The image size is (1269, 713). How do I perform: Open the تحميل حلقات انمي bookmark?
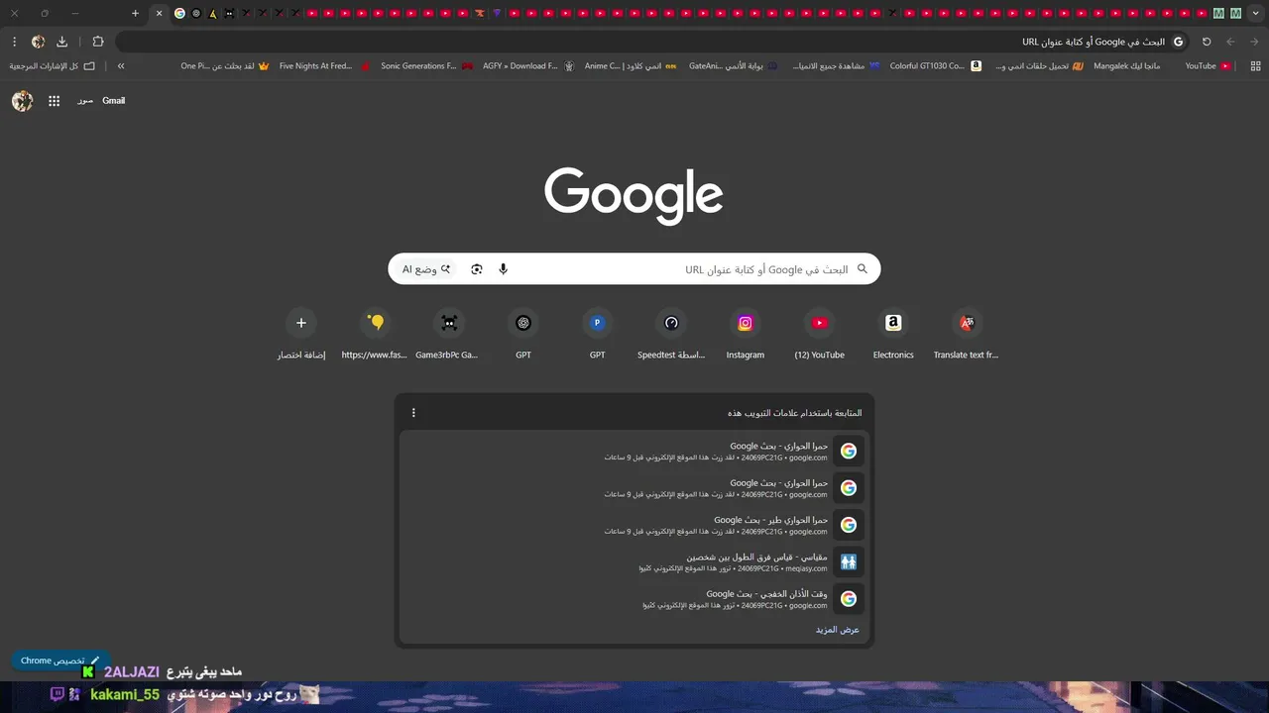pyautogui.click(x=1040, y=66)
